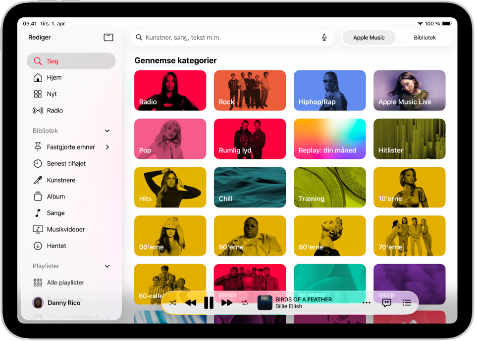This screenshot has height=341, width=477.
Task: Open Kunstnere microphone item
Action: (71, 180)
